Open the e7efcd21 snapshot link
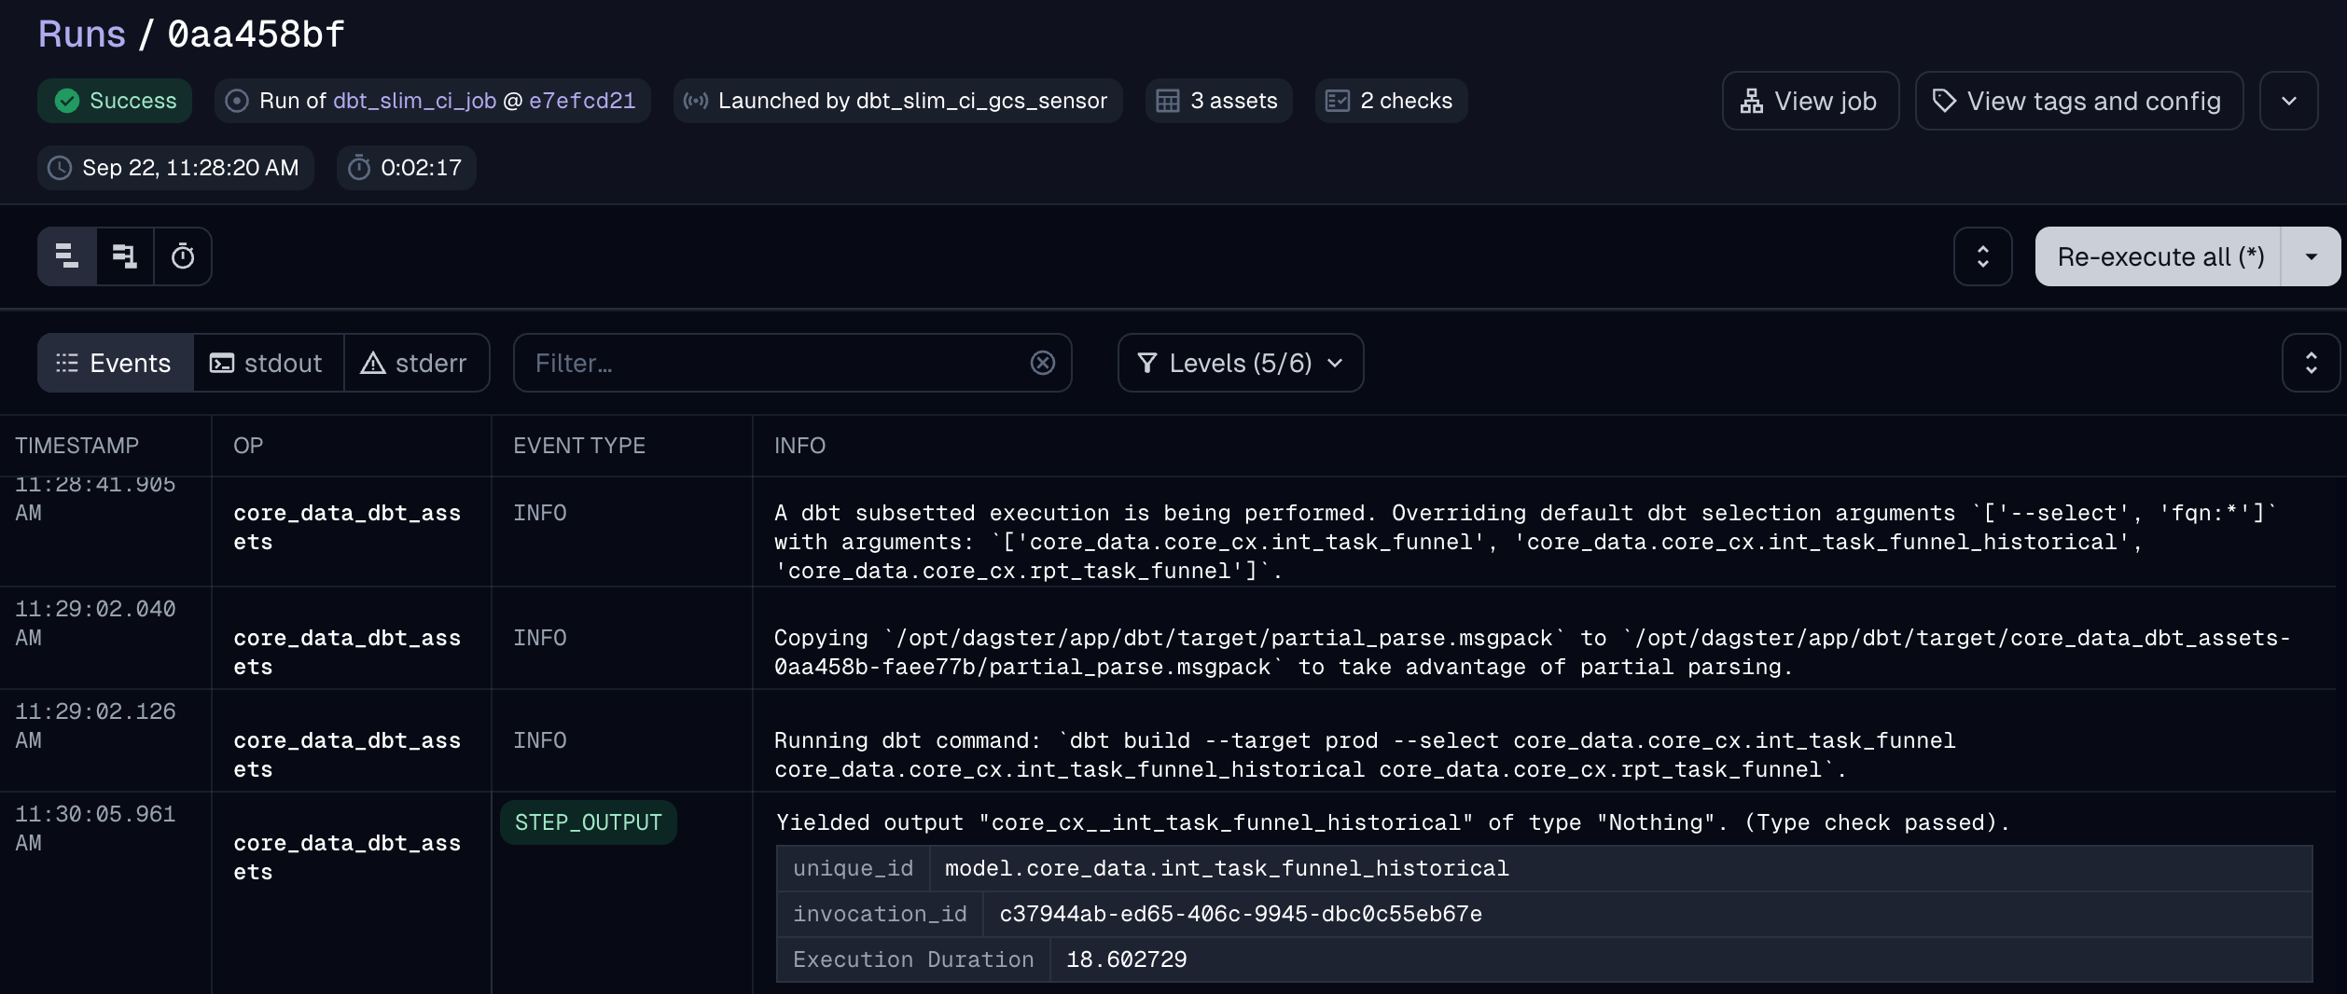2347x994 pixels. [x=582, y=101]
